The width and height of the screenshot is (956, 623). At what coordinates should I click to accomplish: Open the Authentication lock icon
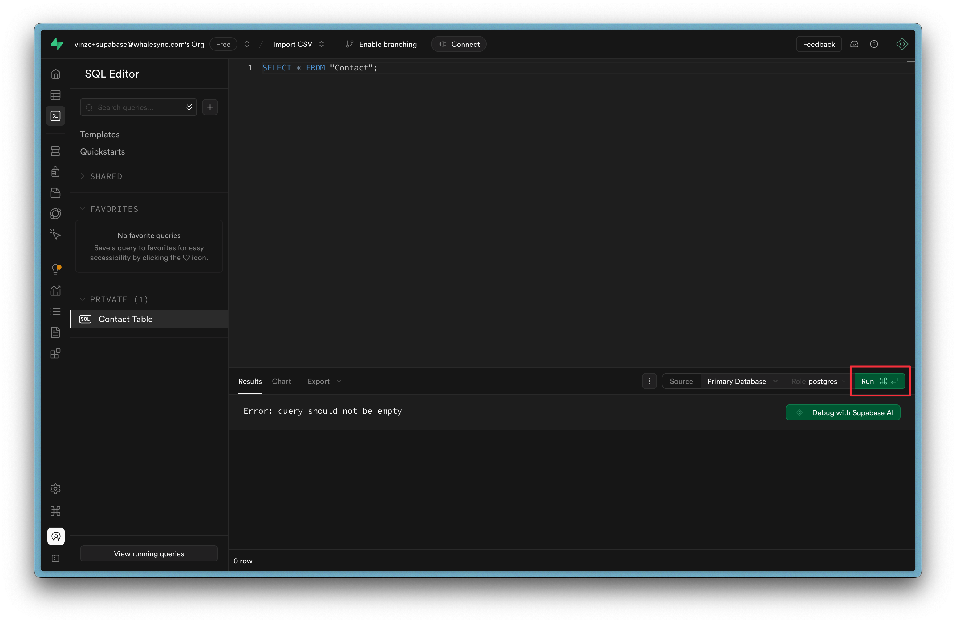[55, 172]
